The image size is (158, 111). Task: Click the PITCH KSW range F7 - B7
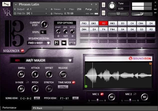coord(64,98)
